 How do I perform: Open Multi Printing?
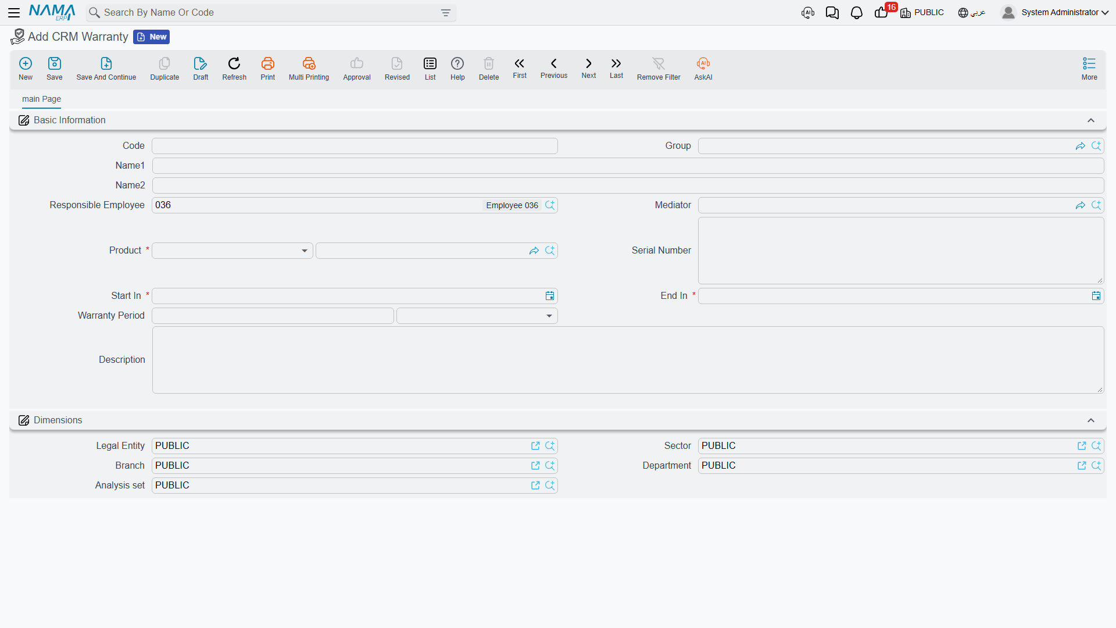click(x=309, y=69)
